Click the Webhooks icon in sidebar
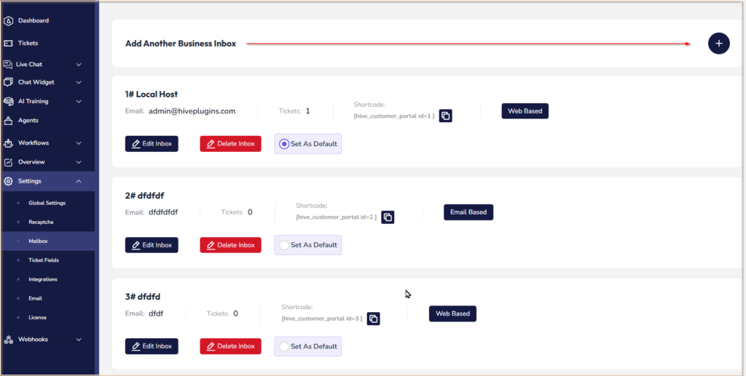This screenshot has height=376, width=746. [x=8, y=340]
